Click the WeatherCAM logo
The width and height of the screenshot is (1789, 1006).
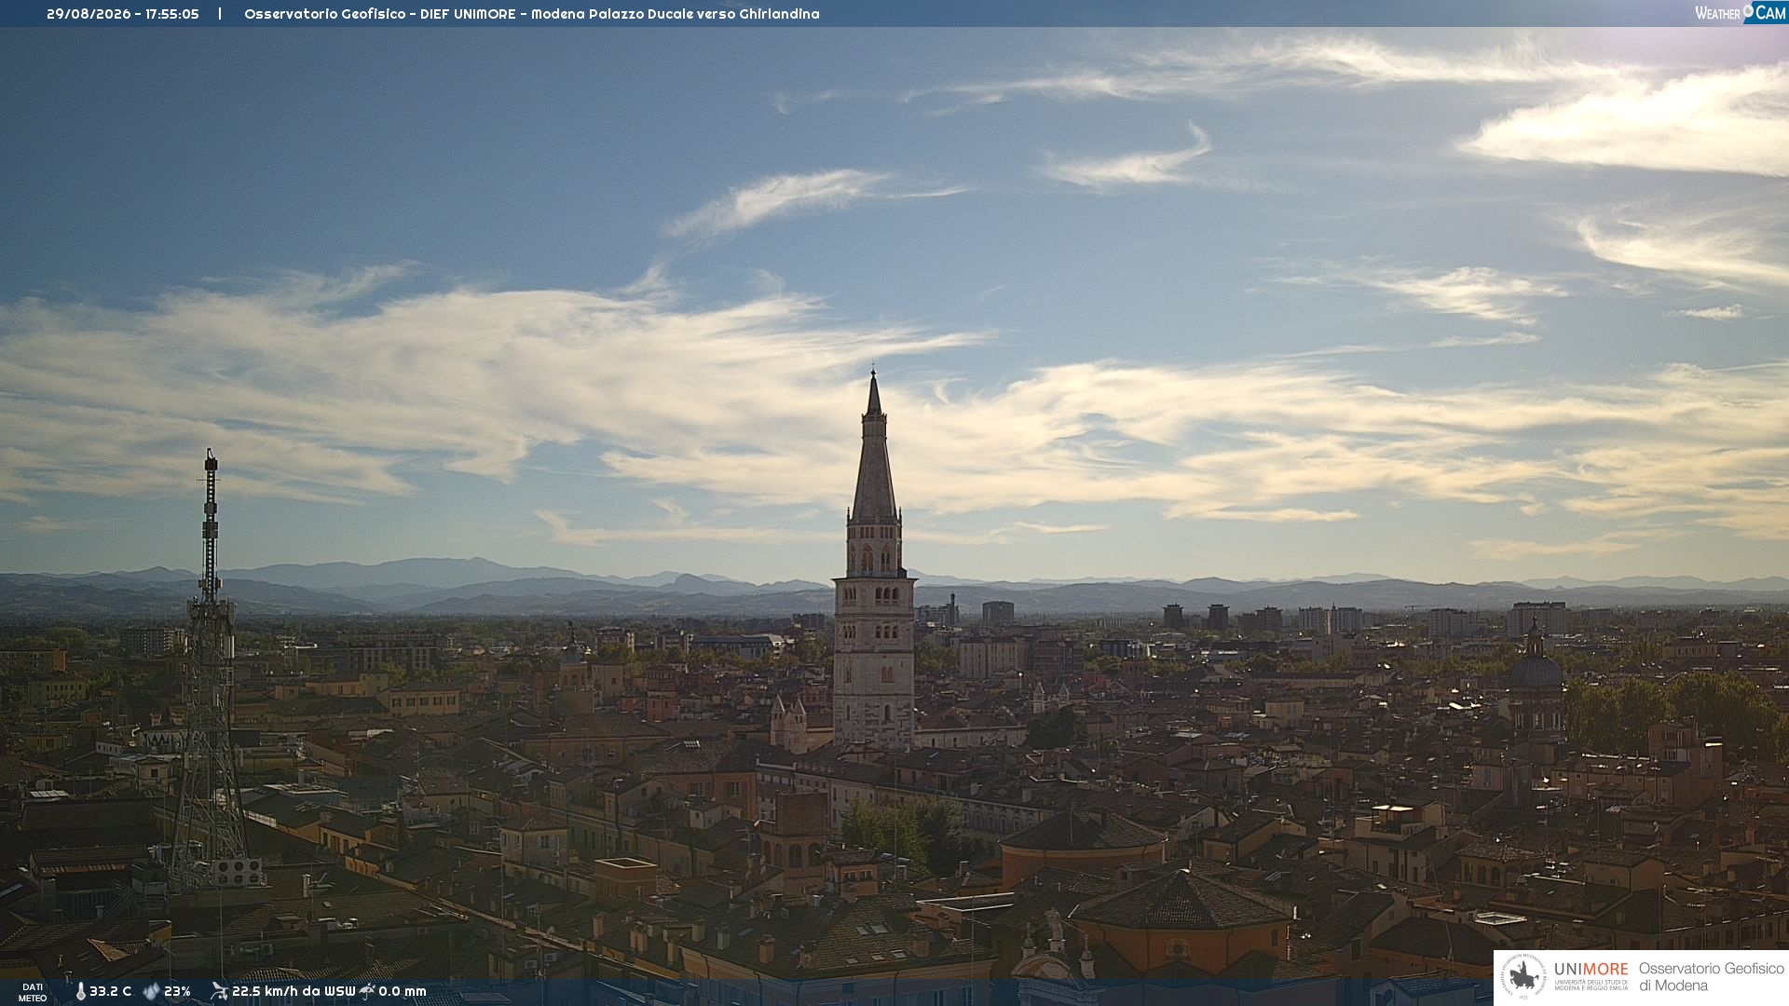point(1740,12)
